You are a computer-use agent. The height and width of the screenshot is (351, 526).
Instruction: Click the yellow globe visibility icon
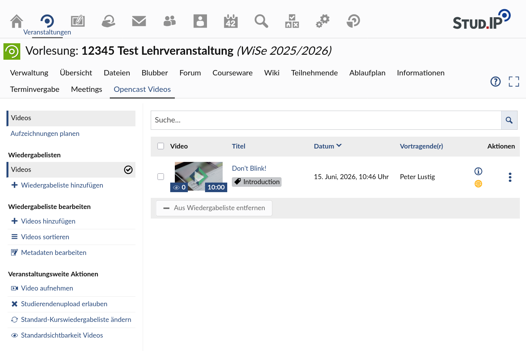[x=478, y=184]
